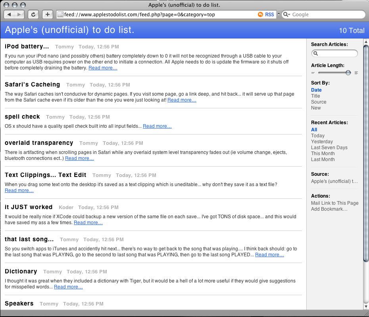369x317 pixels.
Task: Open Read more for Safari's Cacheing article
Action: [x=182, y=100]
